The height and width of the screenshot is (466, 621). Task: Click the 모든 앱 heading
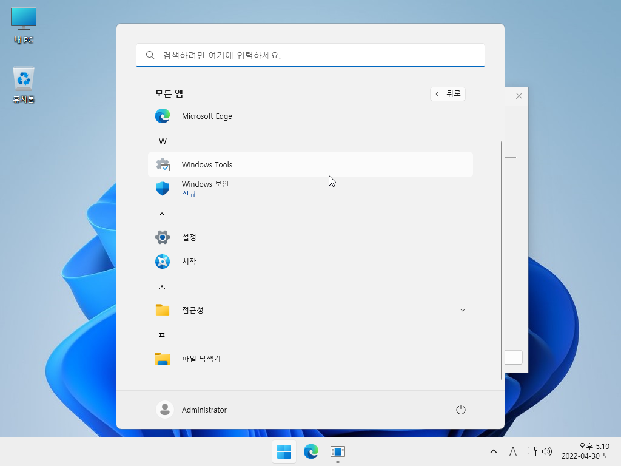coord(169,93)
